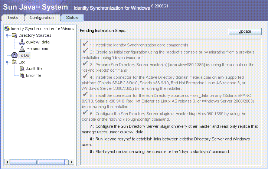Viewport: 268px width, 169px height.
Task: Click the Error file document icon
Action: click(22, 75)
